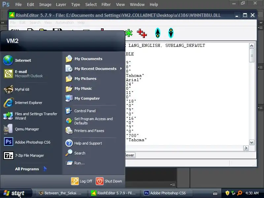Open Files and Settings Transfer Wizard
Image resolution: width=264 pixels, height=198 pixels.
pos(31,116)
